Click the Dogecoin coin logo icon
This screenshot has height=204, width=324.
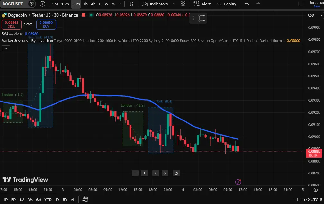click(4, 15)
